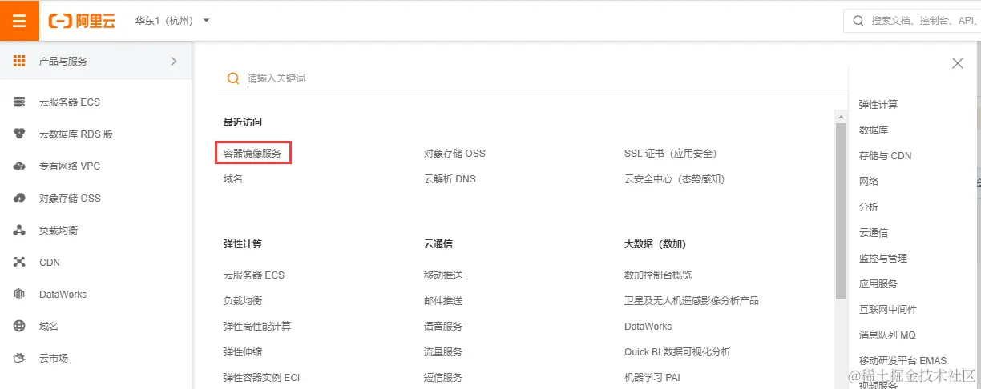This screenshot has height=389, width=981.
Task: Open 机器学习 PAI link
Action: pos(652,377)
